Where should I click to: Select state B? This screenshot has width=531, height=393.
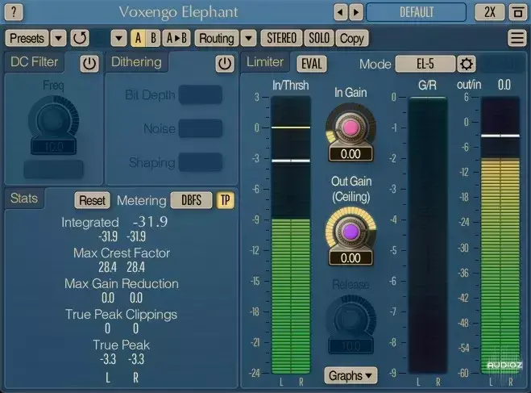(x=153, y=38)
